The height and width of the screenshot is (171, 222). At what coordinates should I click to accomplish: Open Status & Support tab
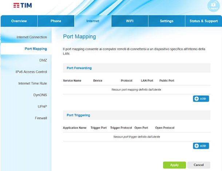(203, 21)
